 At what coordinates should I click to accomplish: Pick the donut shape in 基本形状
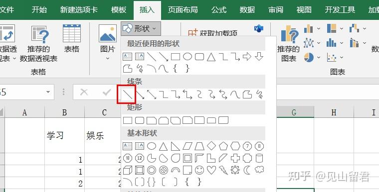152,170
